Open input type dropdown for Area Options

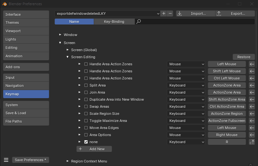tap(186, 135)
